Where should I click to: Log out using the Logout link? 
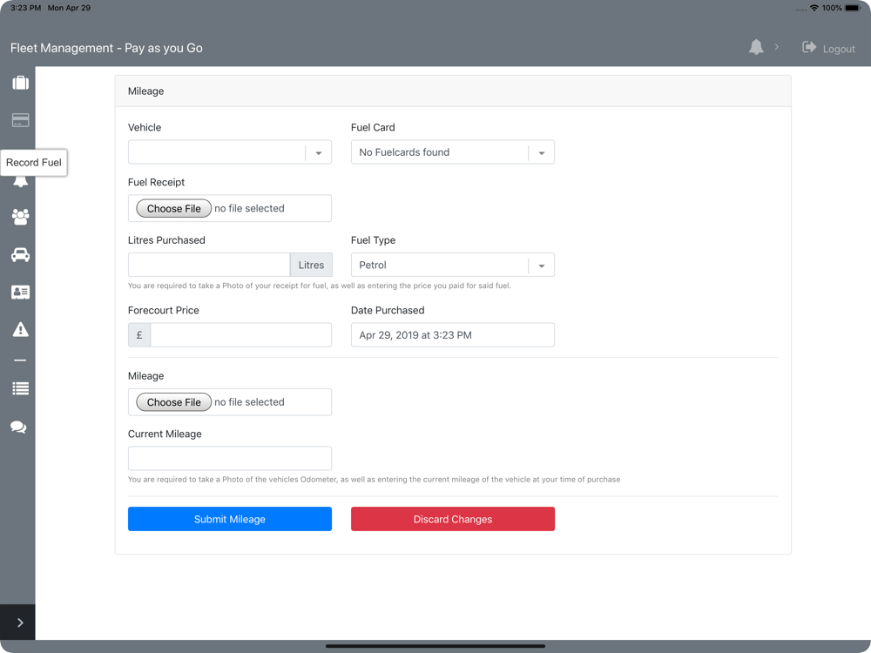(828, 49)
